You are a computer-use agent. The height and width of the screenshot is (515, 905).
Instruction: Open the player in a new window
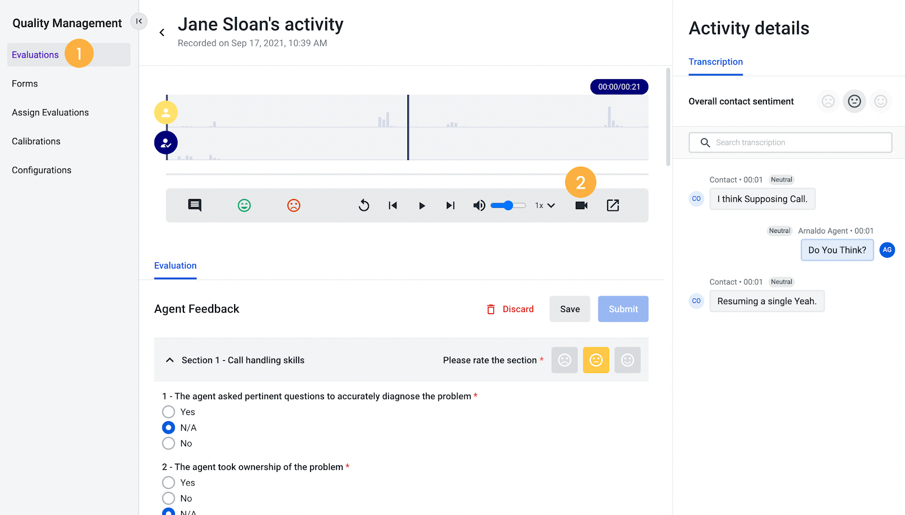pyautogui.click(x=613, y=205)
